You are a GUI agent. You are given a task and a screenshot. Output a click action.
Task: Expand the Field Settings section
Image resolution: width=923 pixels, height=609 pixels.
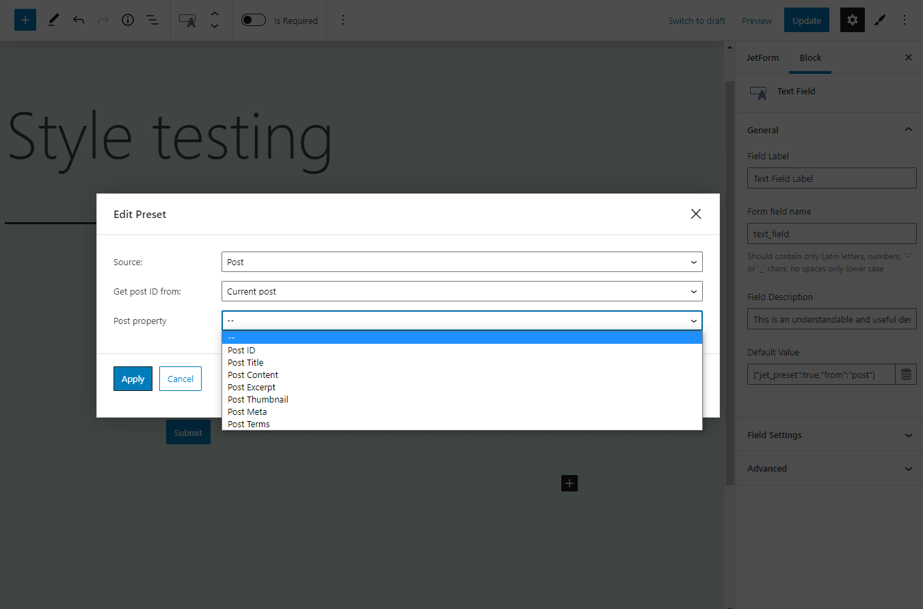[x=909, y=435]
